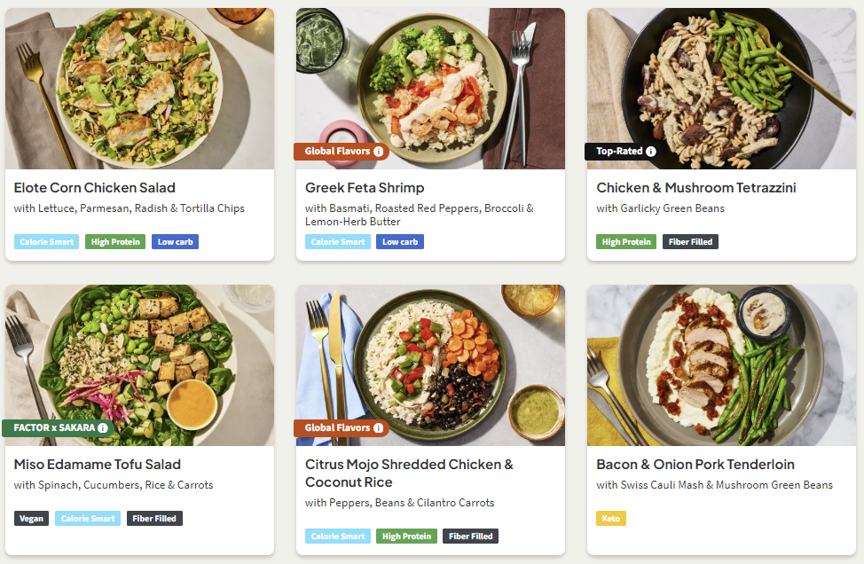
Task: Click High Protein tag on Chicken Tetrazzini
Action: pos(626,242)
